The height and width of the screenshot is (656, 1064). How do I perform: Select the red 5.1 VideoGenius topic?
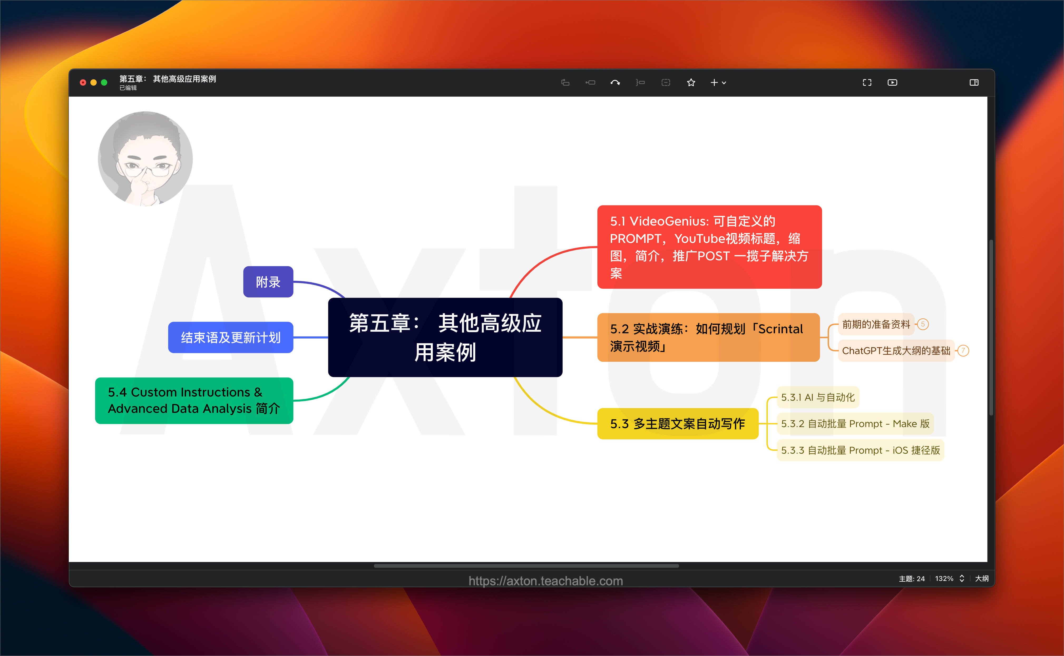710,247
